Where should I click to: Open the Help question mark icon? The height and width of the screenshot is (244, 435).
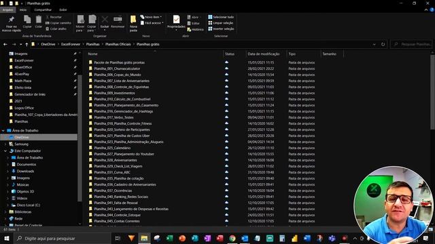(432, 9)
